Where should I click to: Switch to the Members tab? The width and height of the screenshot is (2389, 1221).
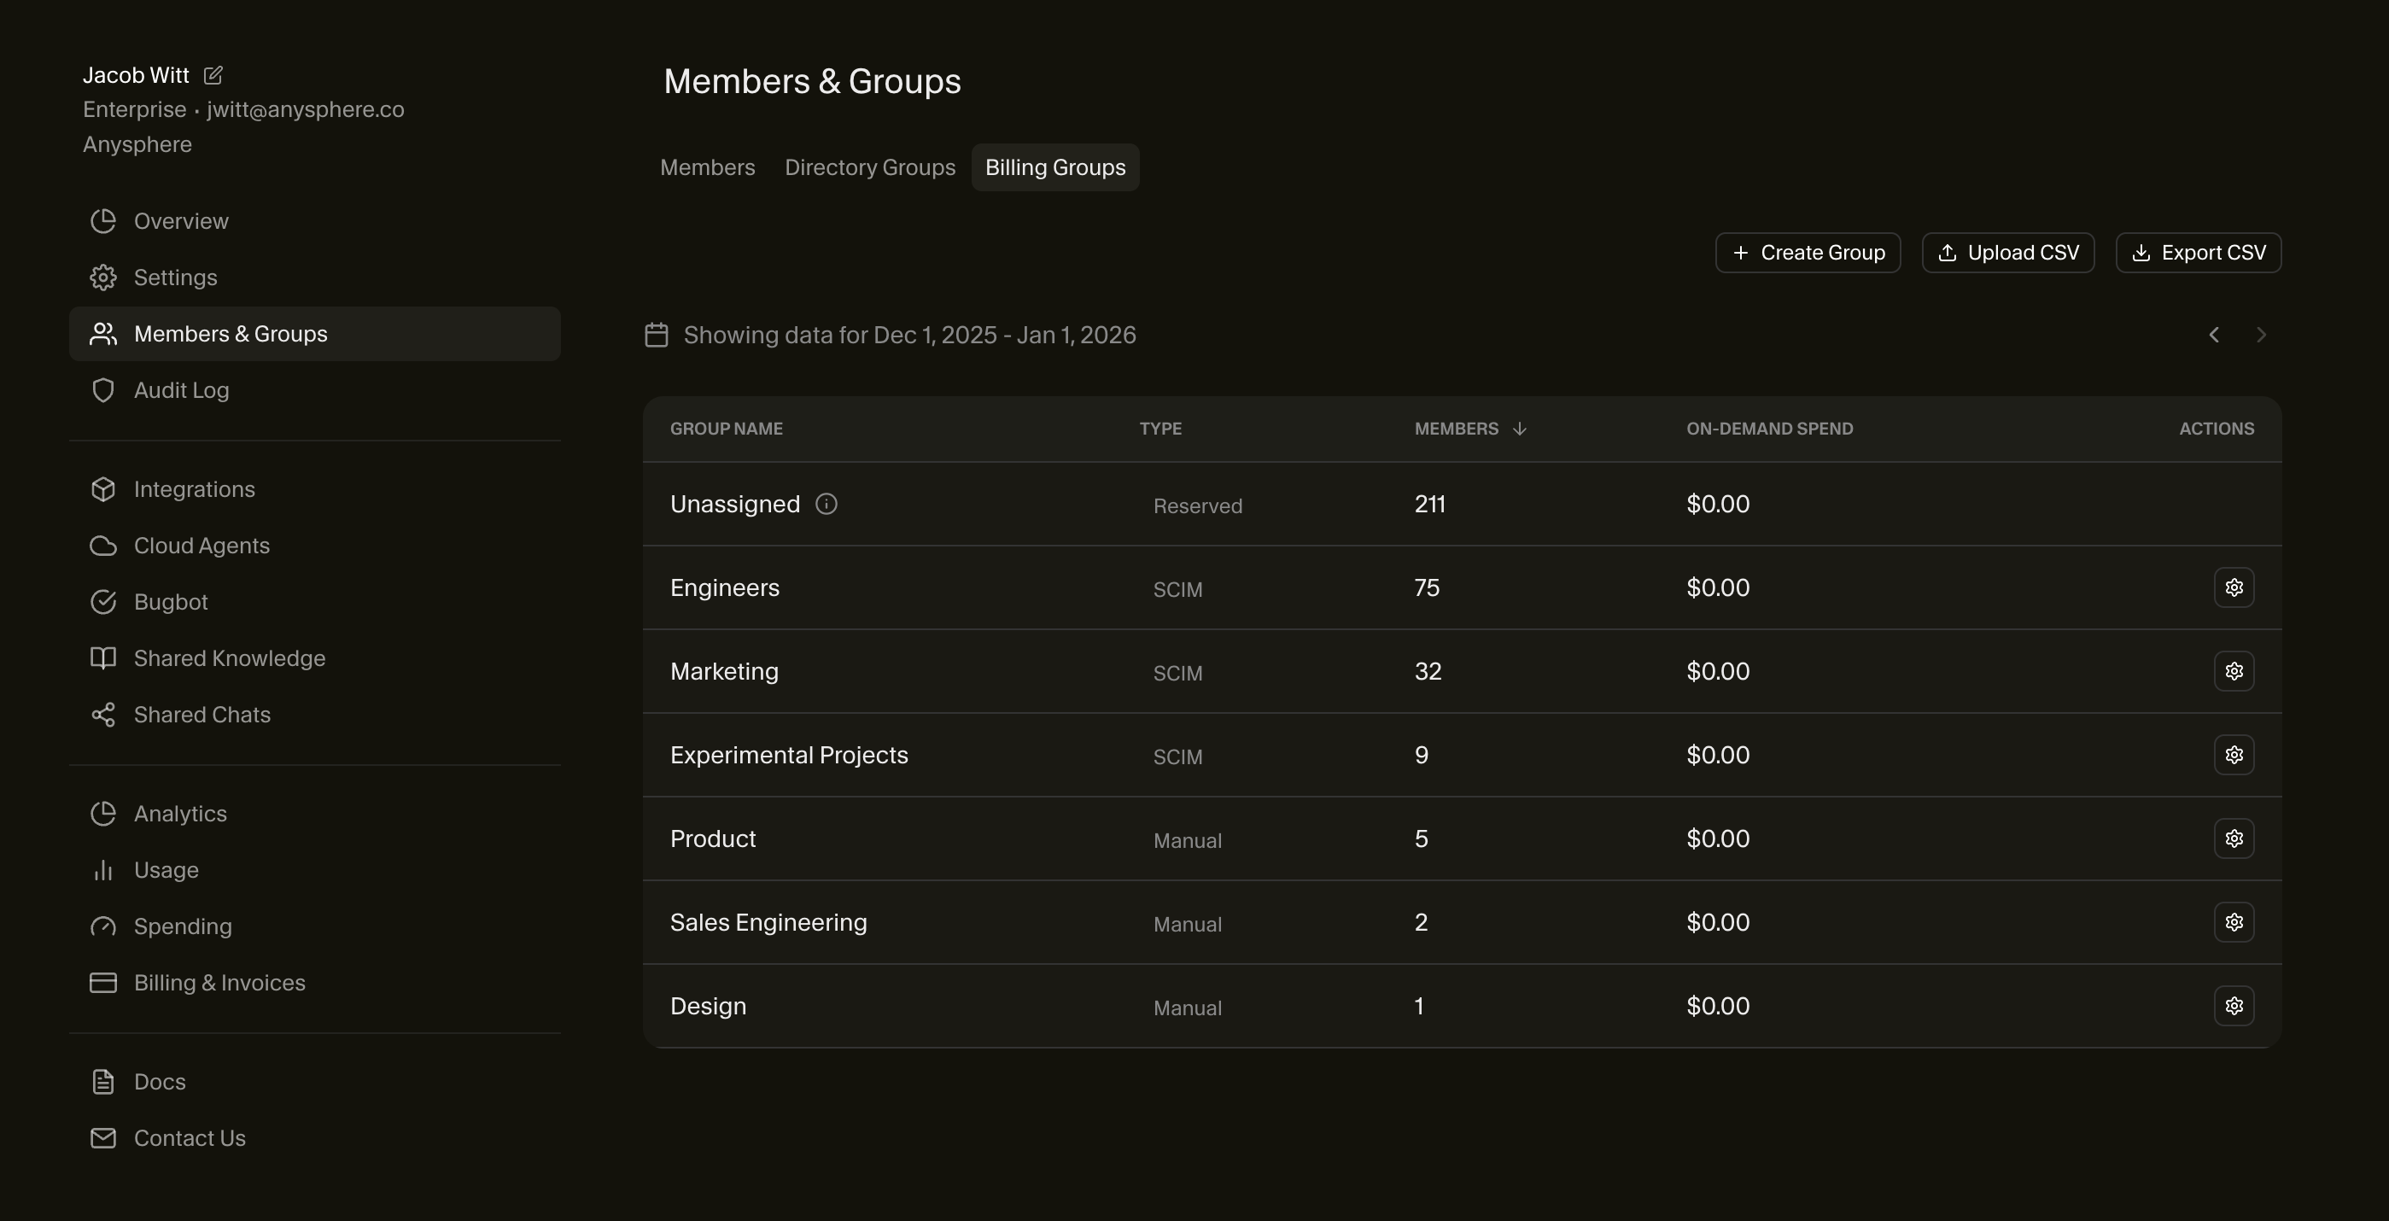coord(707,168)
